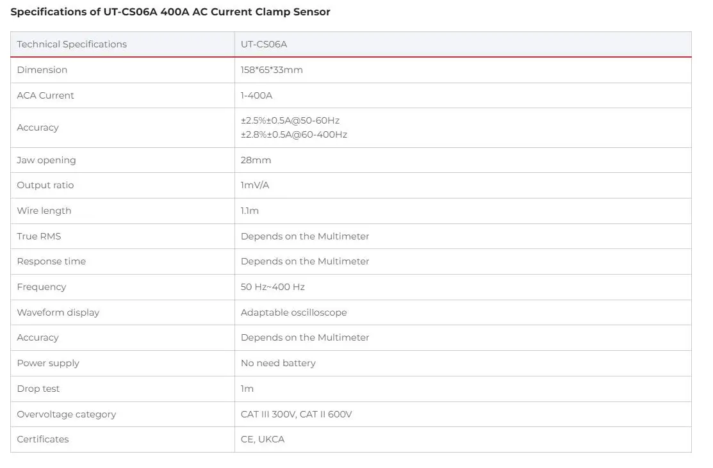The height and width of the screenshot is (468, 713).
Task: Click 'CAT III 300V, CAT II 600V' value
Action: pyautogui.click(x=296, y=414)
